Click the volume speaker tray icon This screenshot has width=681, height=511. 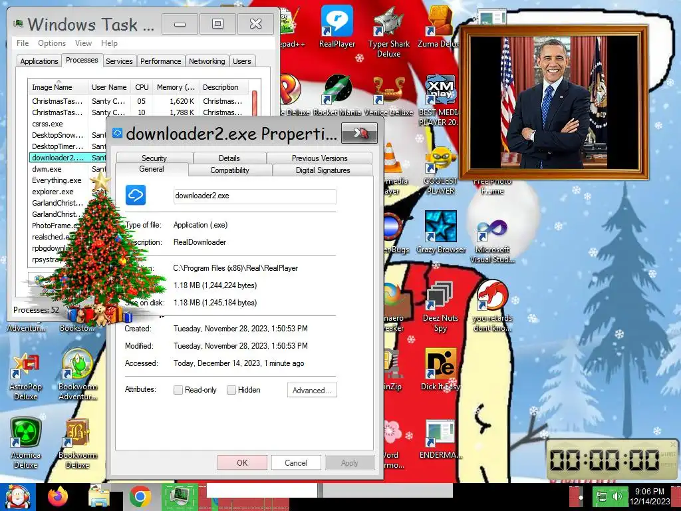[617, 496]
